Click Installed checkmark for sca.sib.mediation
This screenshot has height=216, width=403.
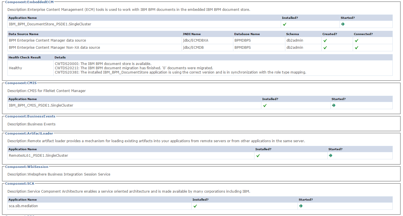pos(195,206)
